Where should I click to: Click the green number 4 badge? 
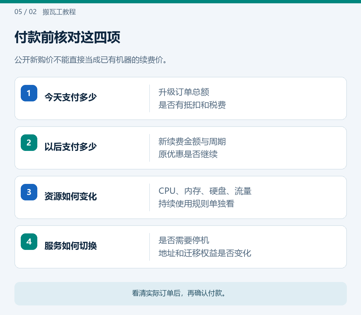click(29, 241)
